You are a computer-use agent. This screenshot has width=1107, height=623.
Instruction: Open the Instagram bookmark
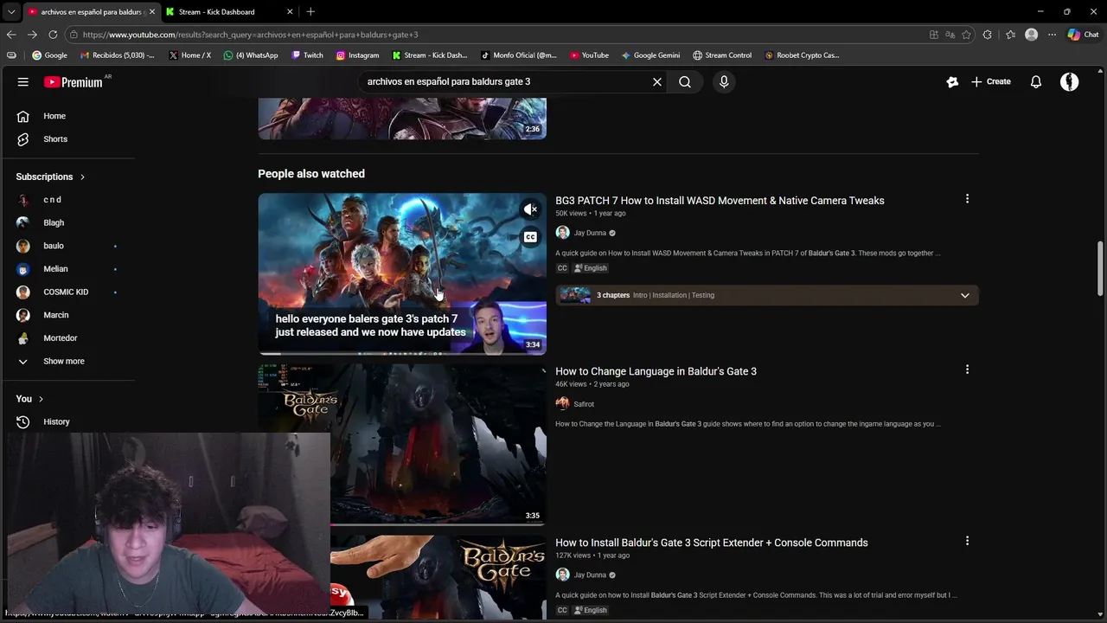[357, 55]
